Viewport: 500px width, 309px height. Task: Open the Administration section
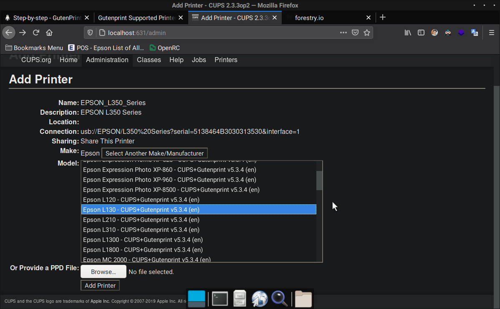(107, 60)
